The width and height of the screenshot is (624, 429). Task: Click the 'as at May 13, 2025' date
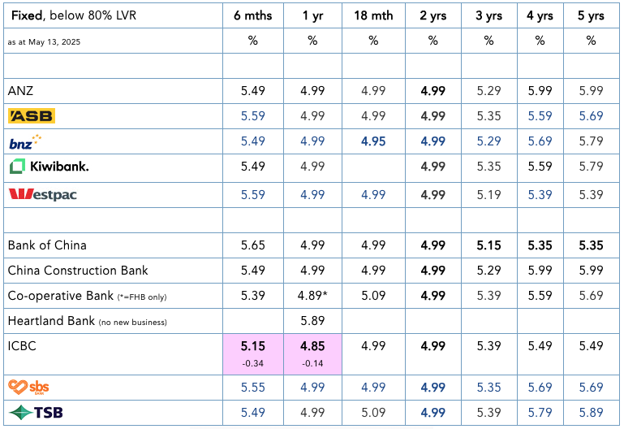(44, 41)
